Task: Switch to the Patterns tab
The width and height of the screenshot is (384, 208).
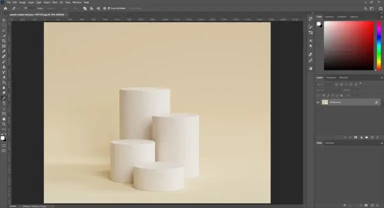Action: click(354, 17)
